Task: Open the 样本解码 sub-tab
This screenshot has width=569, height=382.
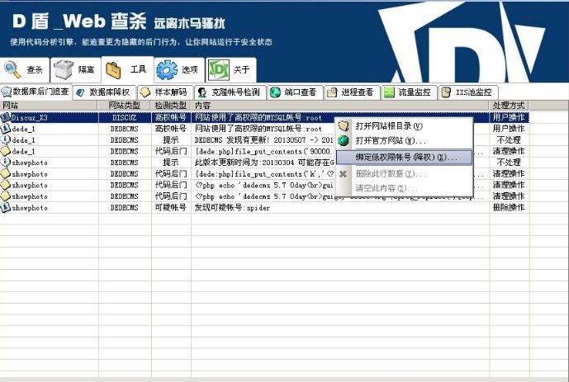Action: pos(165,92)
